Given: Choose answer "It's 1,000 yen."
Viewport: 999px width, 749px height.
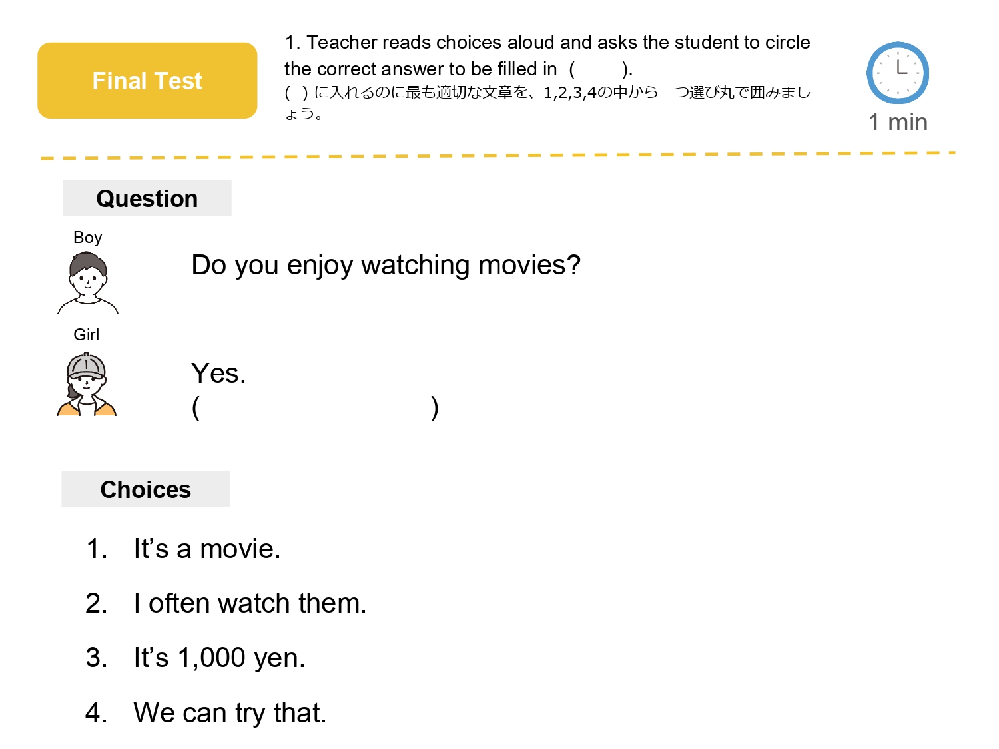Looking at the screenshot, I should [219, 658].
